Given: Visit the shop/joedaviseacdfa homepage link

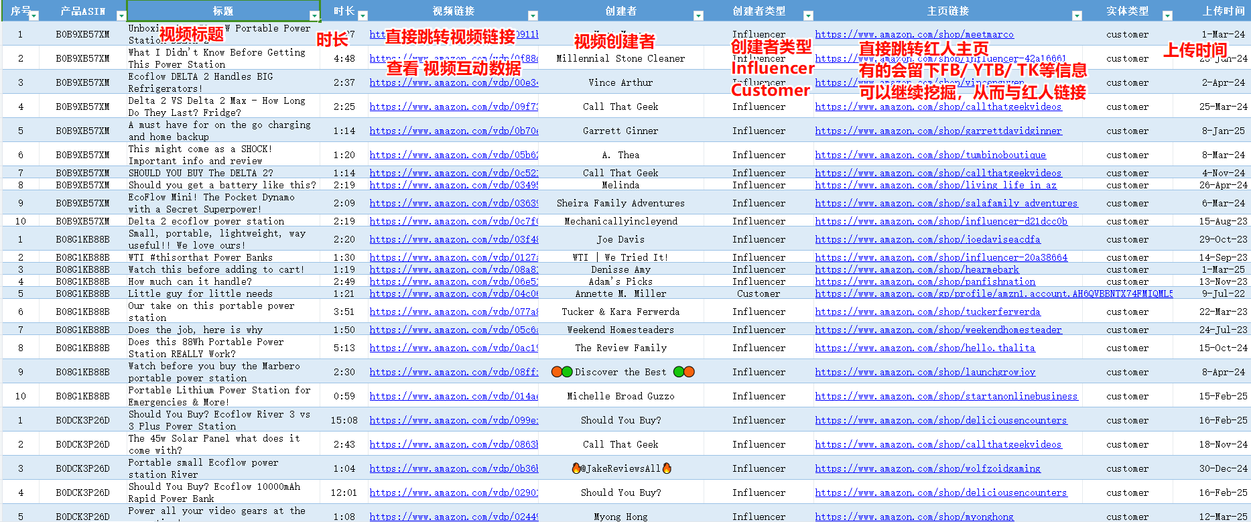Looking at the screenshot, I should pyautogui.click(x=927, y=239).
